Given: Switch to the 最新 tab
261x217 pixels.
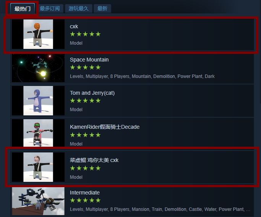Looking at the screenshot, I should coord(102,8).
